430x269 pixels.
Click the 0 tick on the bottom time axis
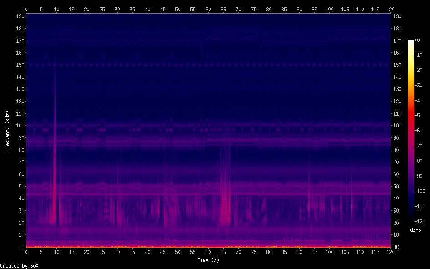point(26,252)
